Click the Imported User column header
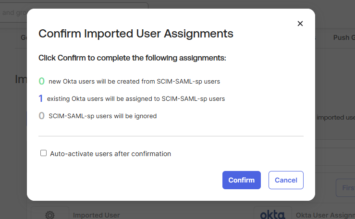The height and width of the screenshot is (219, 355). click(97, 215)
